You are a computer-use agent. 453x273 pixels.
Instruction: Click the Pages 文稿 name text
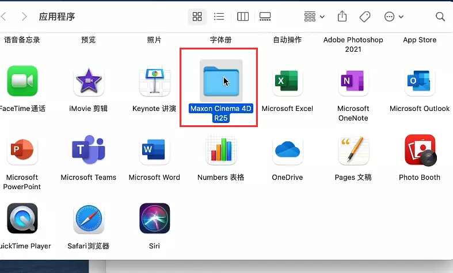click(x=353, y=177)
